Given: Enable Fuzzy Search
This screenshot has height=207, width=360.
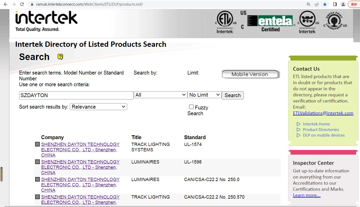Looking at the screenshot, I should (x=191, y=107).
